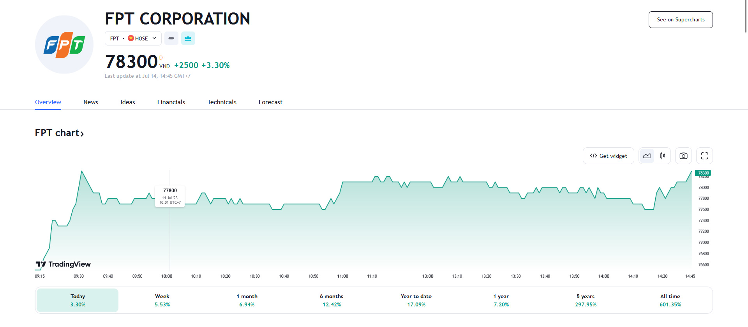
Task: Choose the 5 years range
Action: [586, 300]
